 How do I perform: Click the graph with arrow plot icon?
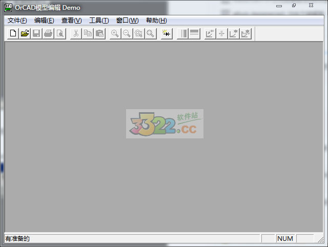(x=210, y=33)
